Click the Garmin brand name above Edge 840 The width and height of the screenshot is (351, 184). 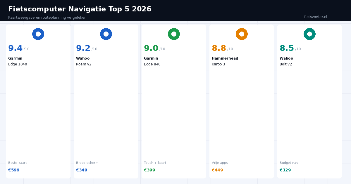coord(151,58)
